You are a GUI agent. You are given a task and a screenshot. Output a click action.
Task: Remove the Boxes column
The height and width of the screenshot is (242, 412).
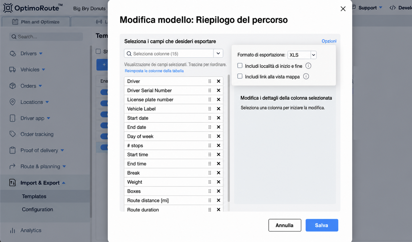pos(218,191)
